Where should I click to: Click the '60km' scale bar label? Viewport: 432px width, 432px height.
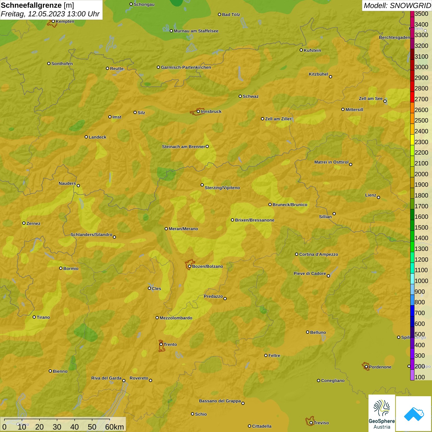click(114, 427)
